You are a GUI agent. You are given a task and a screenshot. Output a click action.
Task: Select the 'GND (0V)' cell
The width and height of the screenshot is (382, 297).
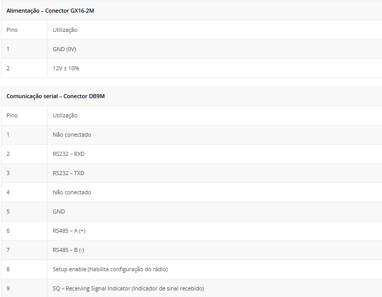(x=64, y=49)
